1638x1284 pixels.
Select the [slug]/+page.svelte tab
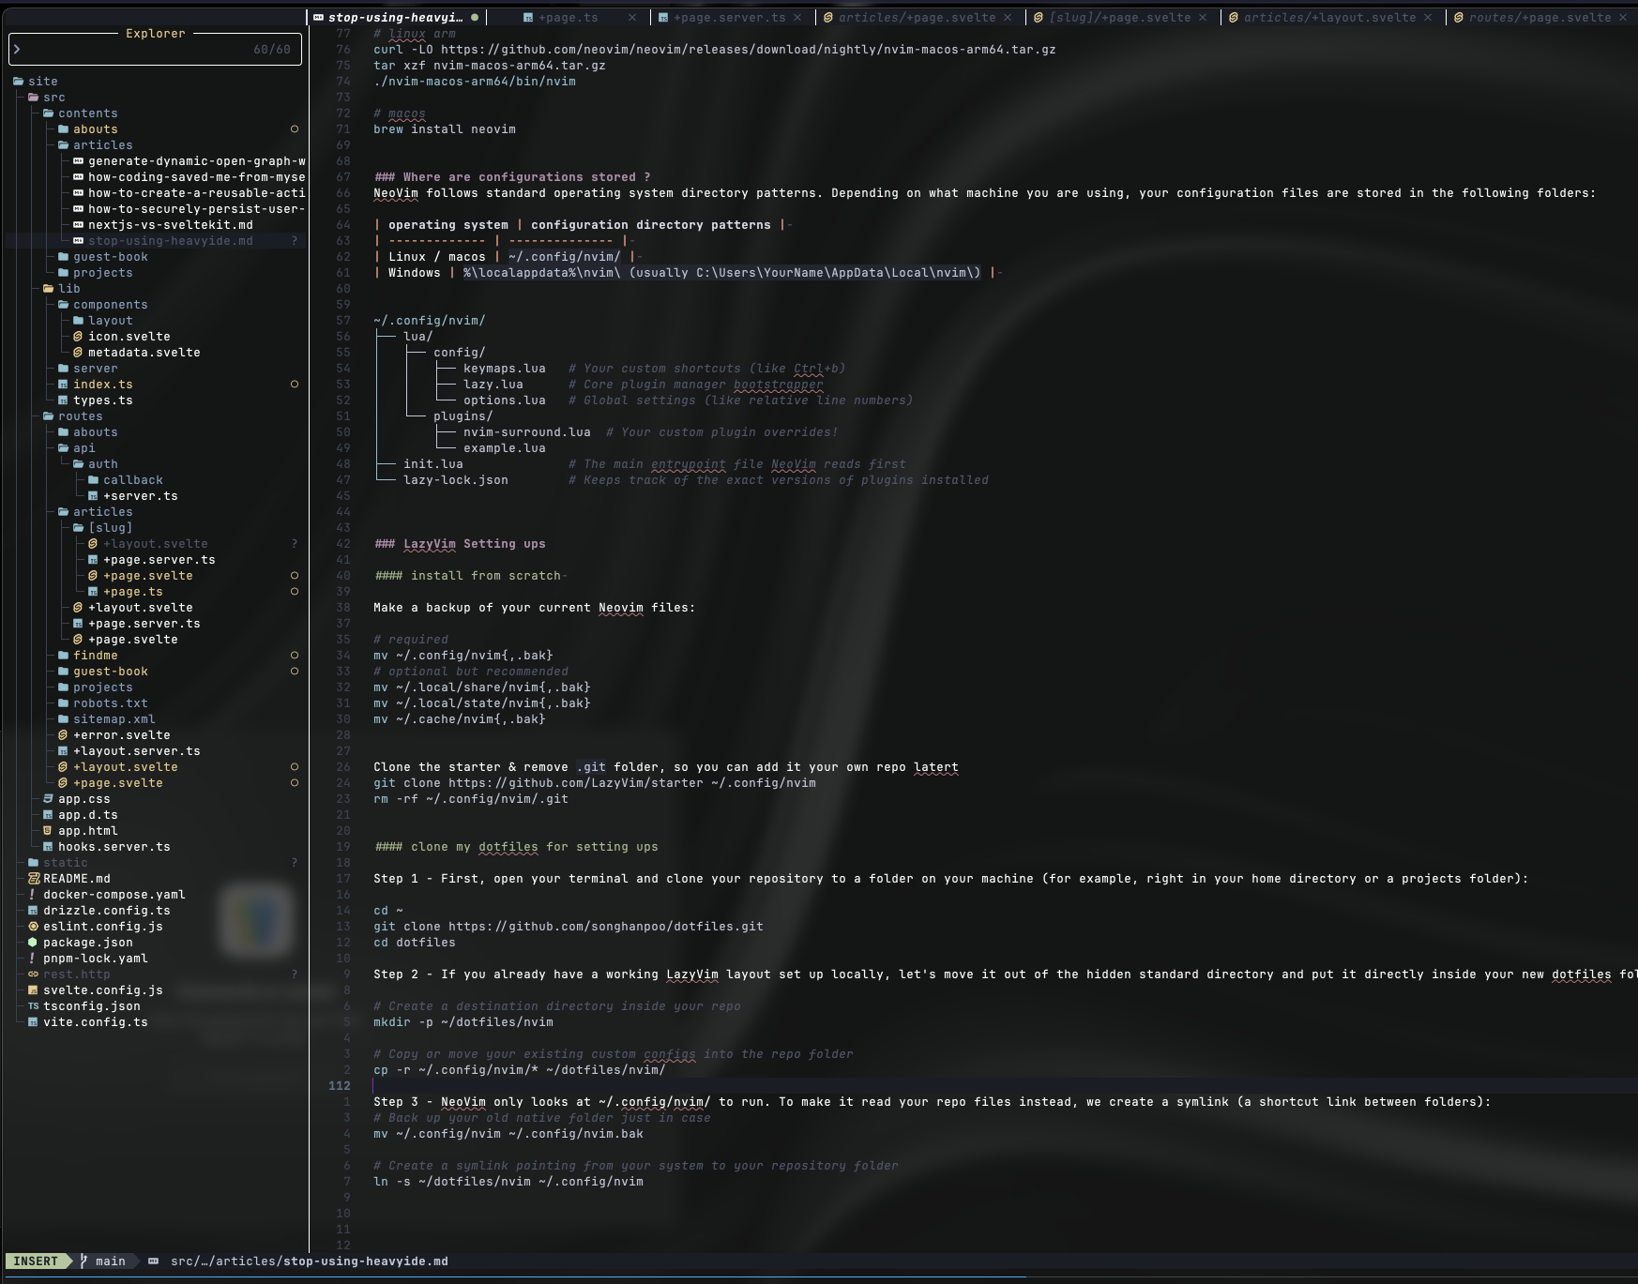click(x=1112, y=17)
